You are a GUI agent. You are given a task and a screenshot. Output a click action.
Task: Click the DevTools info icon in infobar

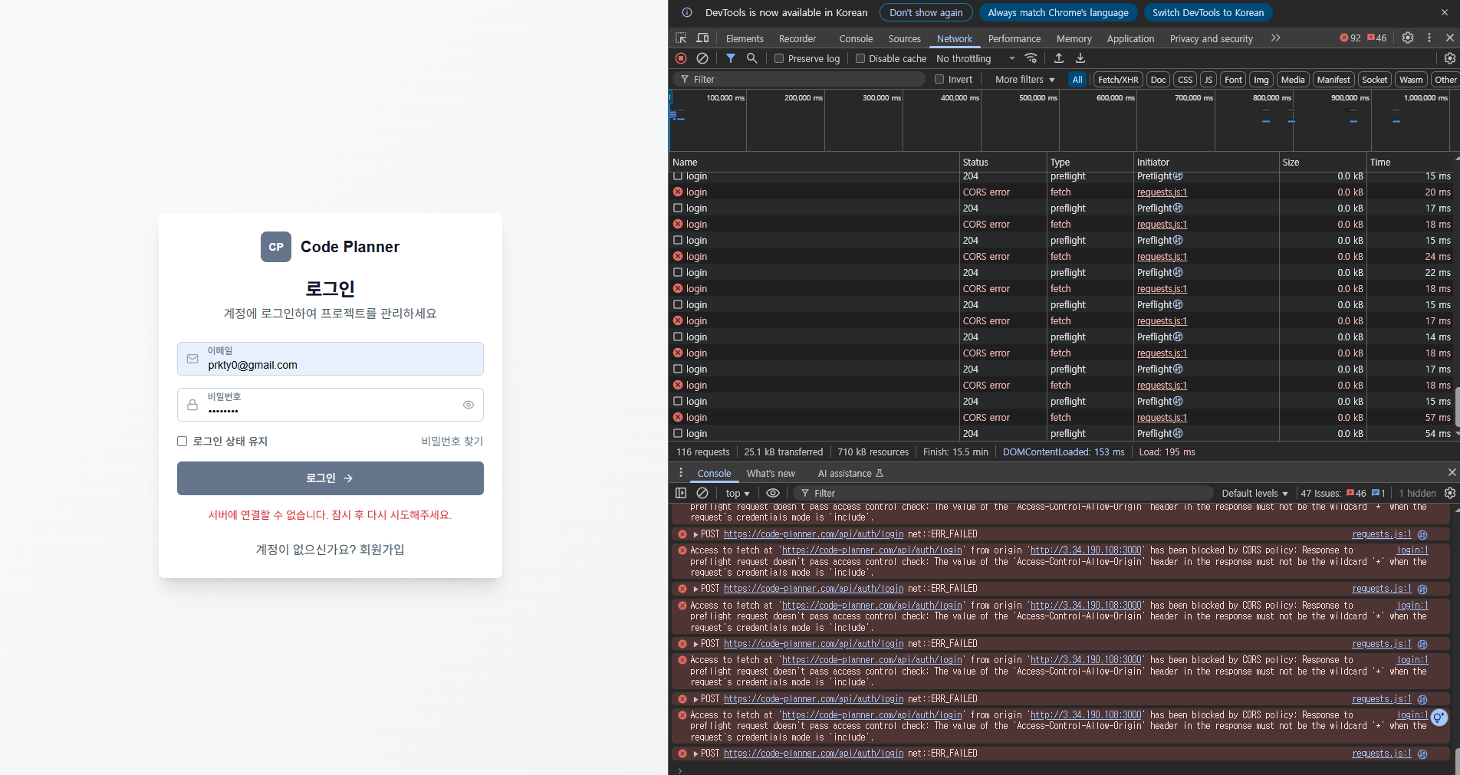(x=687, y=12)
